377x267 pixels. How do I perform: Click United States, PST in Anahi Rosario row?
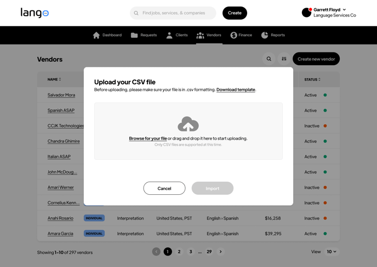tap(174, 218)
